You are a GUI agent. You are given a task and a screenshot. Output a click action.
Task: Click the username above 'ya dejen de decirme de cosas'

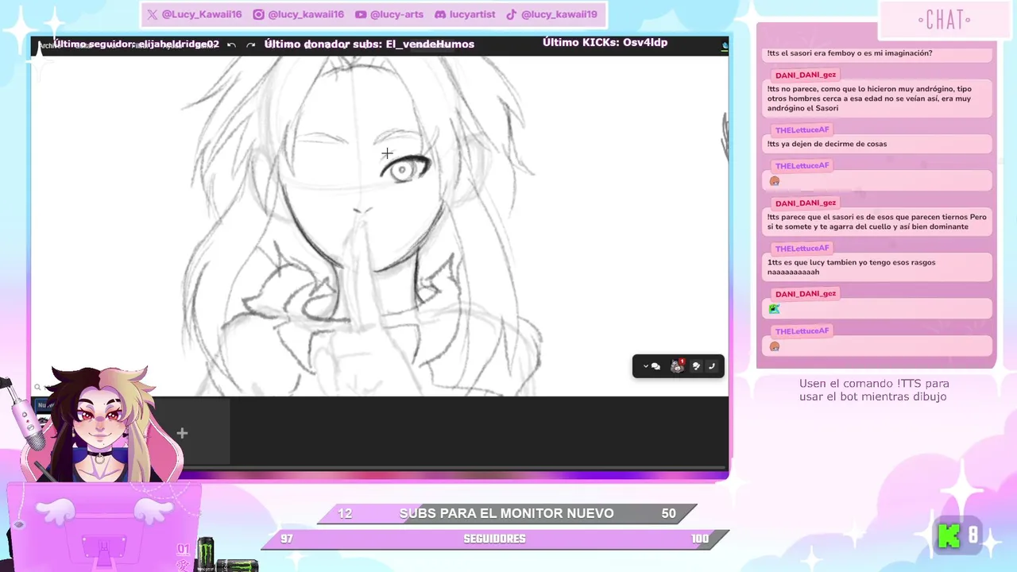point(802,129)
